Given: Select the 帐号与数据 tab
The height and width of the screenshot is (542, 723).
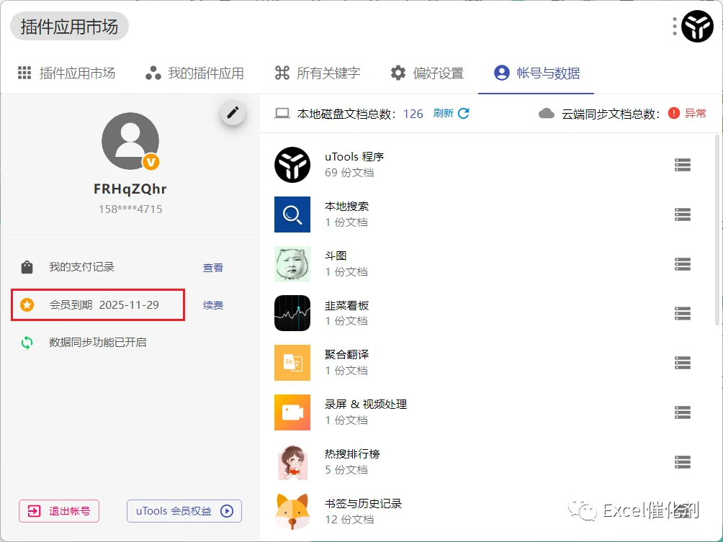Looking at the screenshot, I should coord(536,73).
